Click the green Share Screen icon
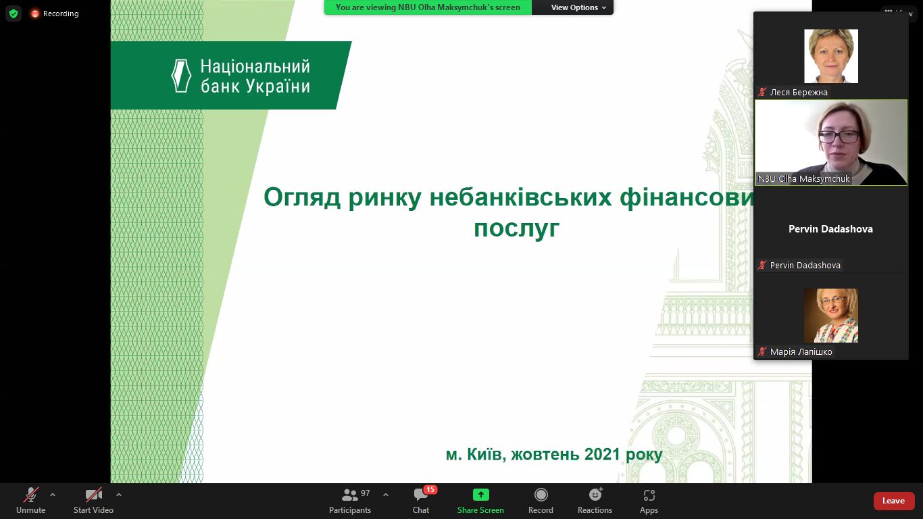 coord(480,495)
